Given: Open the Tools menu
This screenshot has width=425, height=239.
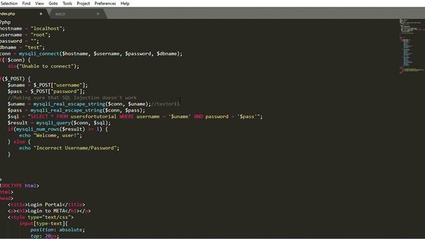Looking at the screenshot, I should point(67,3).
